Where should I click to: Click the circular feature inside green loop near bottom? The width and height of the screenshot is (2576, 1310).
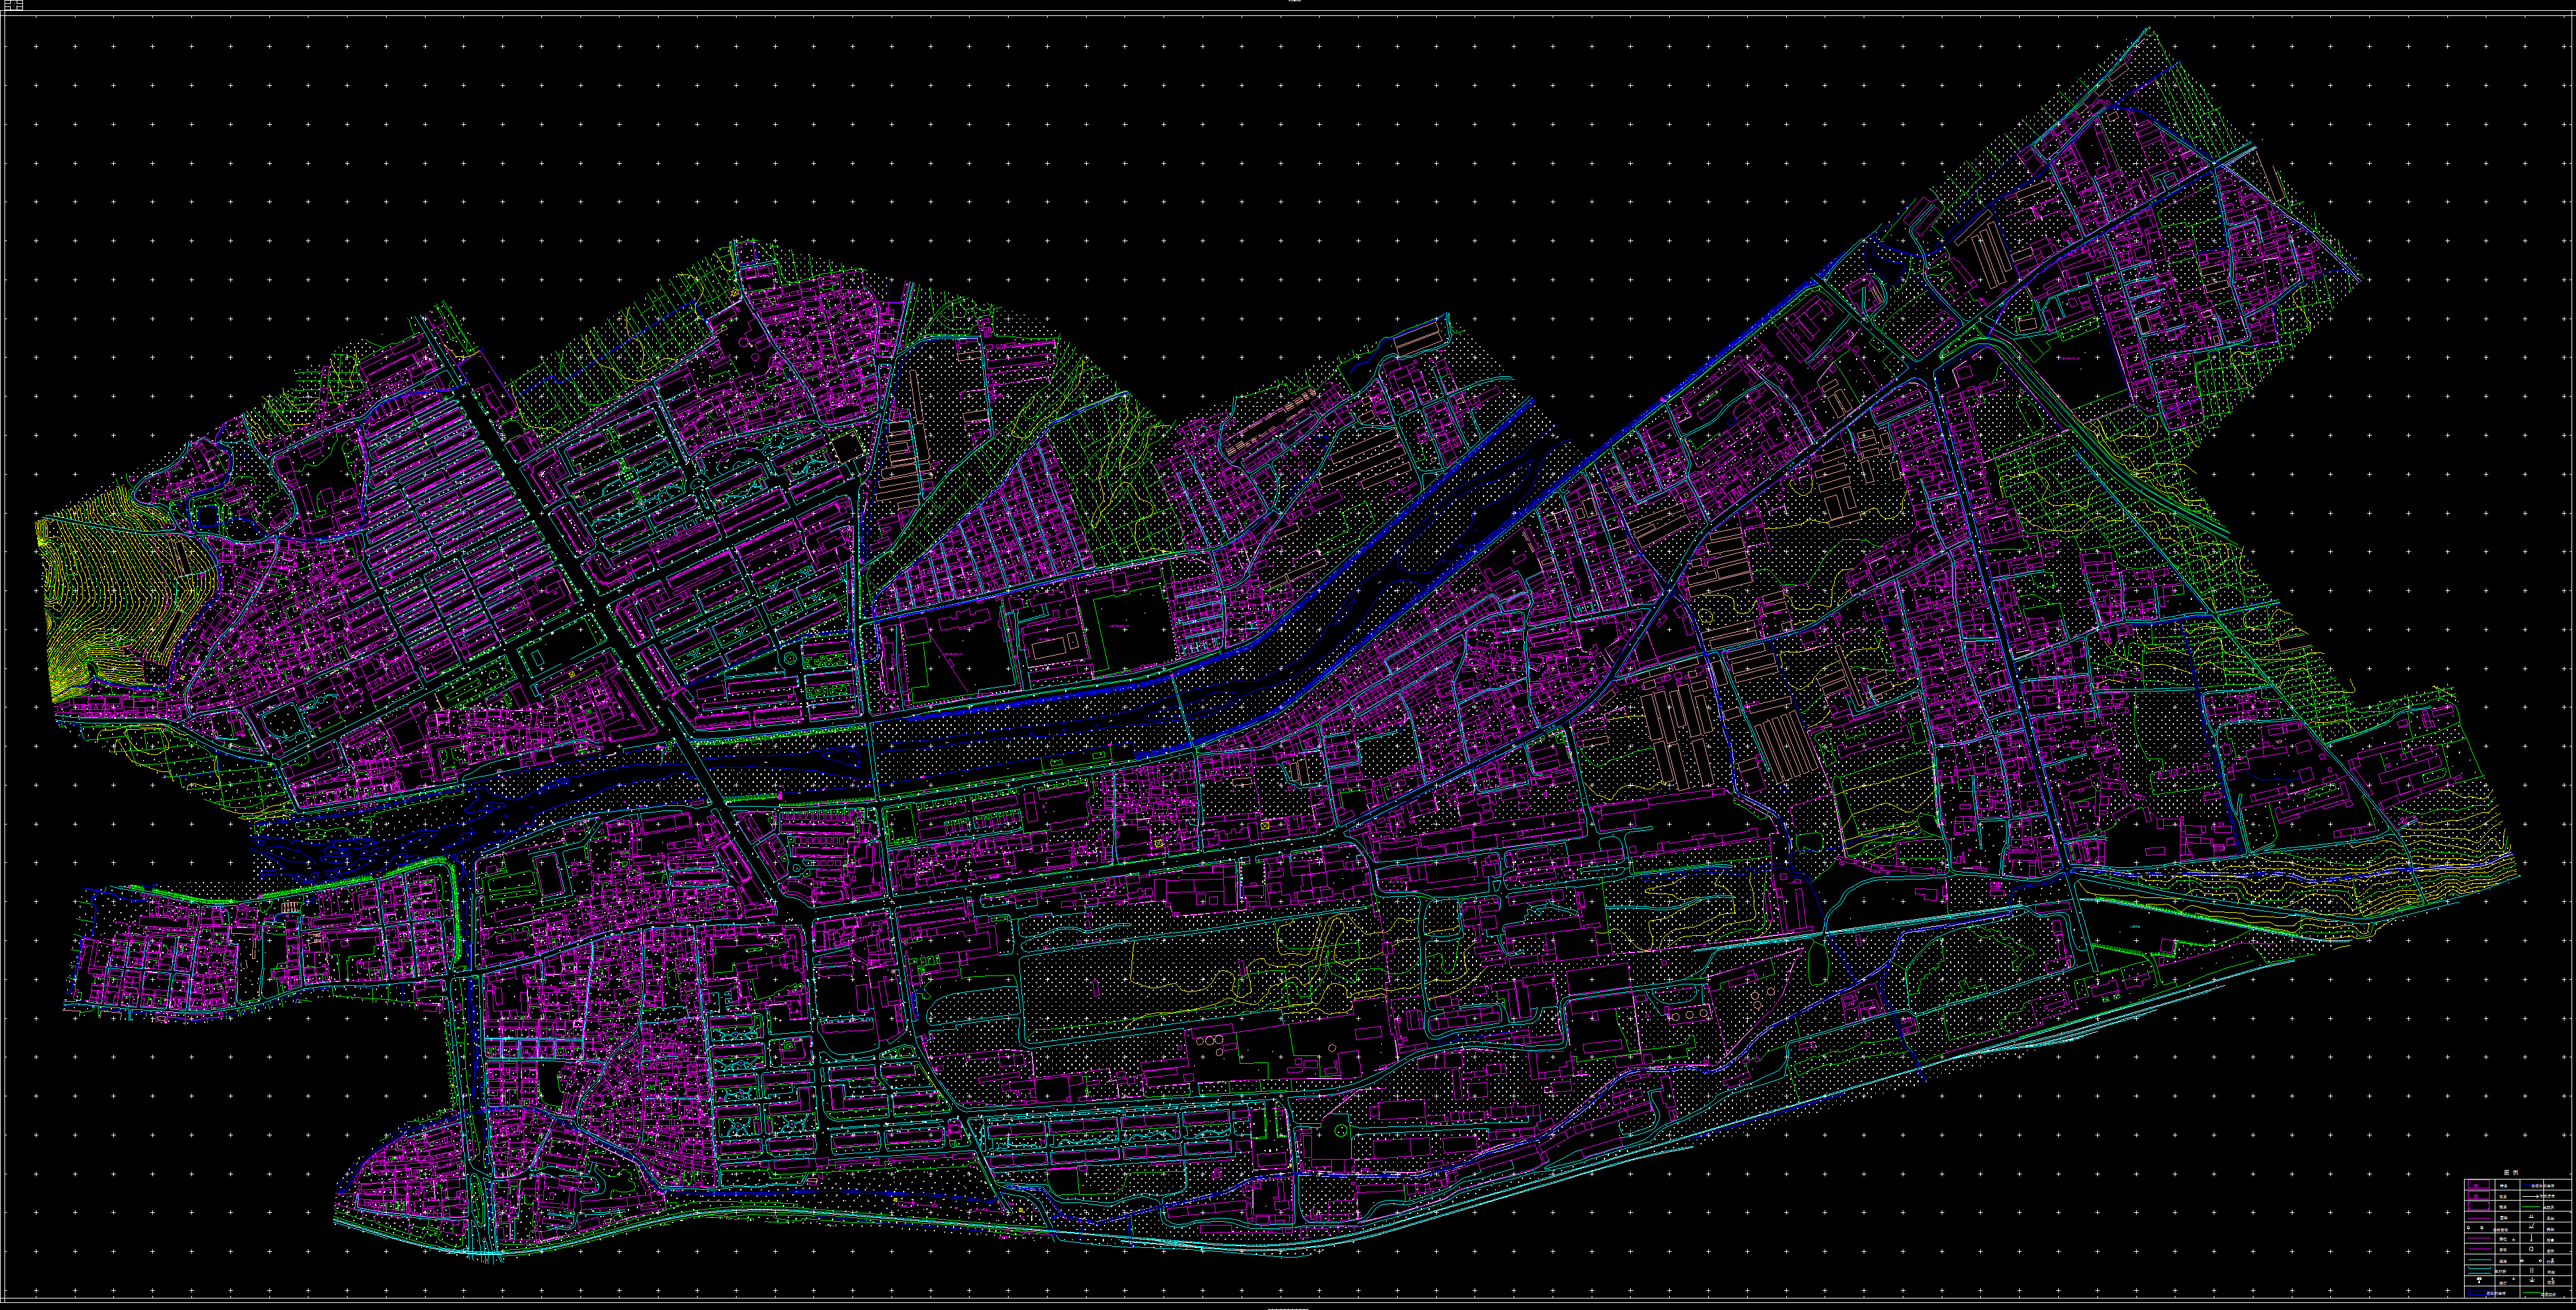point(1341,1131)
